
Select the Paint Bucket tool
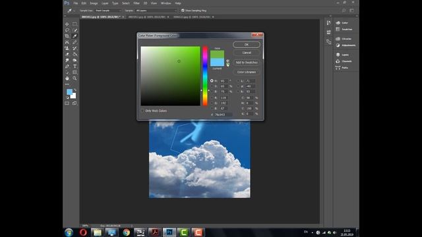75,54
